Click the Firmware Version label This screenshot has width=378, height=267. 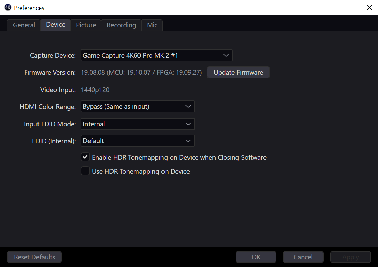[x=50, y=73]
